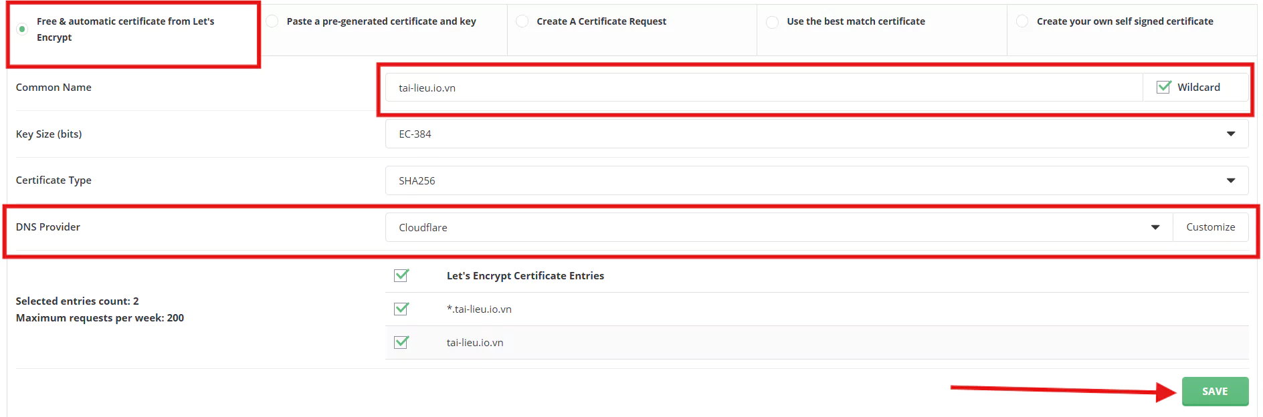
Task: Click the Customize DNS provider button
Action: 1210,227
